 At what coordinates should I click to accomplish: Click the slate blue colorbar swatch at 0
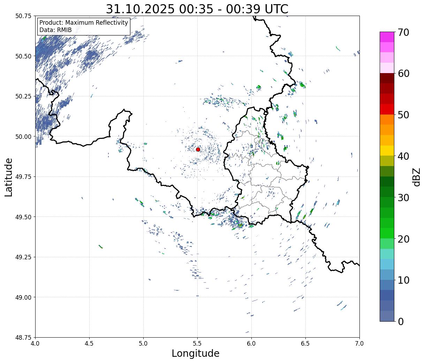(x=387, y=316)
